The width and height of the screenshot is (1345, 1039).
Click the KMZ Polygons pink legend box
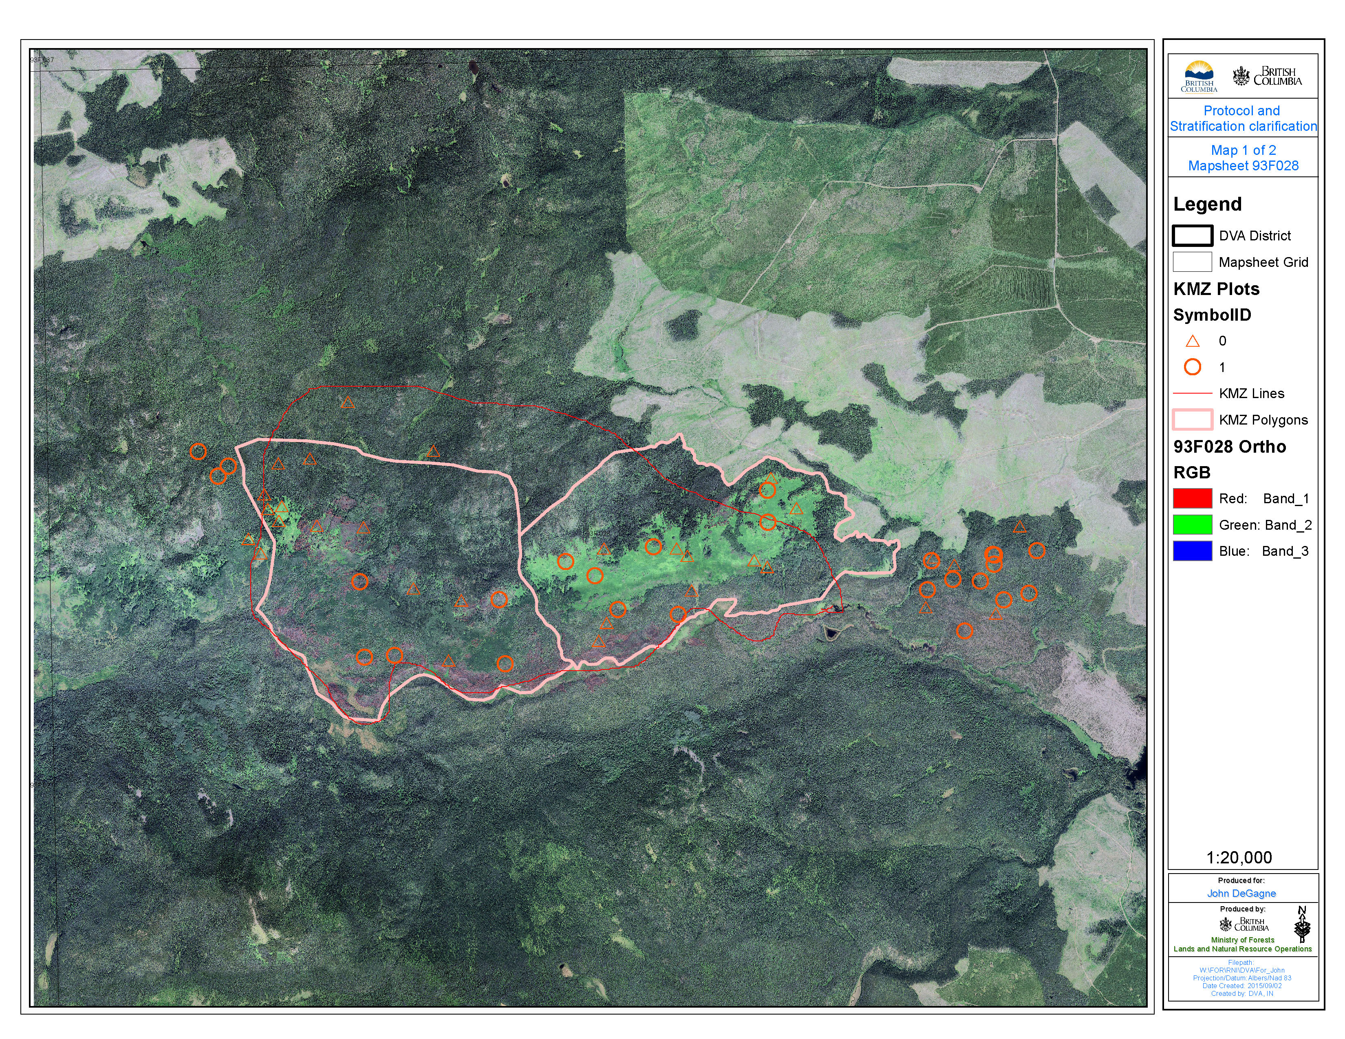tap(1192, 420)
